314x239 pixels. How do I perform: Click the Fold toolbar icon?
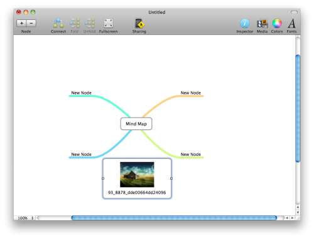[x=75, y=23]
